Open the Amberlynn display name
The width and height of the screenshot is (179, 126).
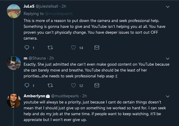pos(34,96)
